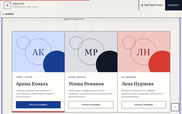Click the ЛН avatar image
The height and width of the screenshot is (114, 182).
144,52
